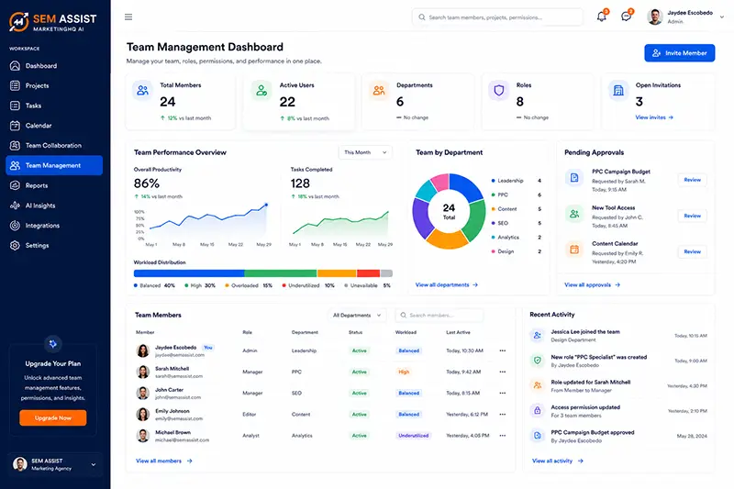Click the Search members input field
The height and width of the screenshot is (489, 734).
tap(439, 316)
